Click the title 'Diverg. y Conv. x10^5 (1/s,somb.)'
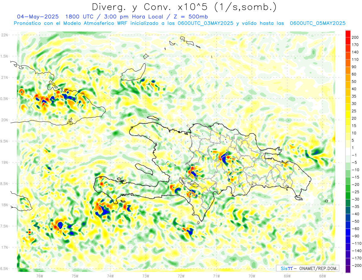Image resolution: width=362 pixels, height=280 pixels. click(184, 7)
